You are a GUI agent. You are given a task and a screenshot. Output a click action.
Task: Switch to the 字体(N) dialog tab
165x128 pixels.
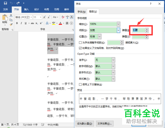click(82, 12)
